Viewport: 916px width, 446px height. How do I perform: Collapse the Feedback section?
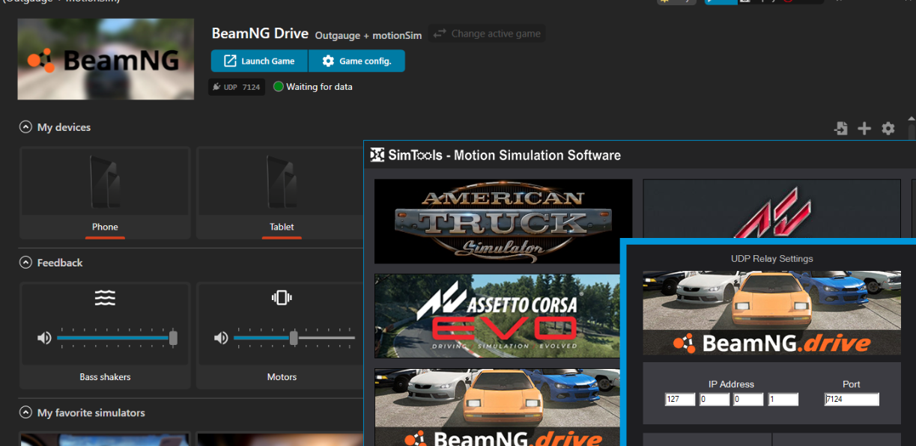(x=25, y=263)
